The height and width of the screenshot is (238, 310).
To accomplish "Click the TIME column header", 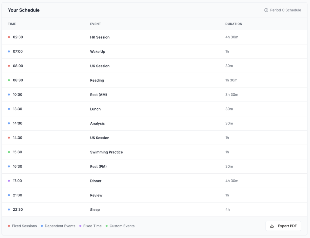I will (x=12, y=24).
